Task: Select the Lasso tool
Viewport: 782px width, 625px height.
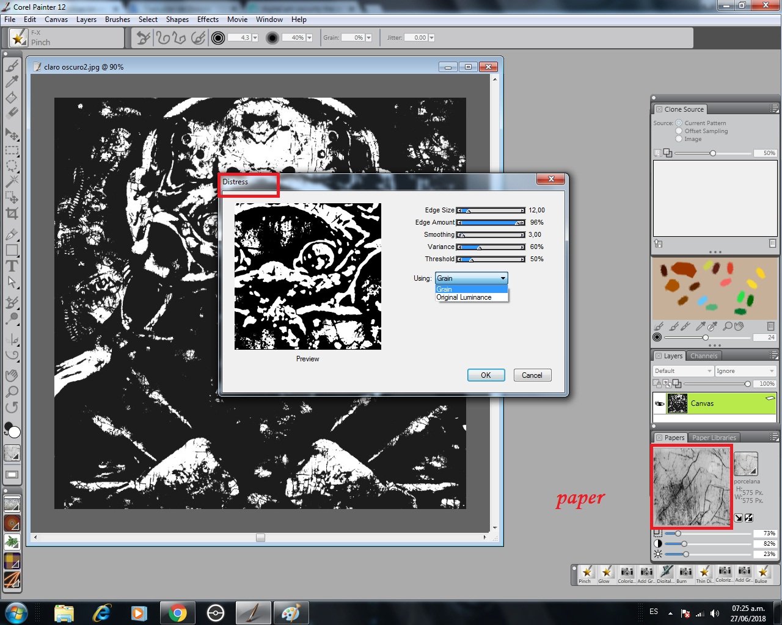Action: click(12, 166)
